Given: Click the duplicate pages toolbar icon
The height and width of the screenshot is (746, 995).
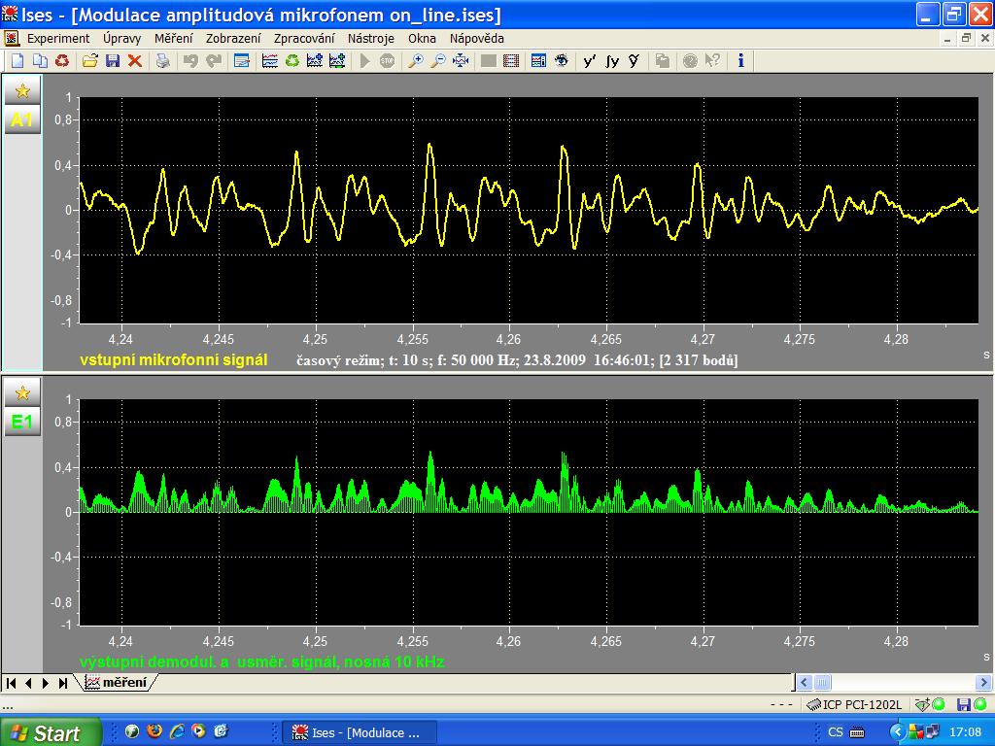Looking at the screenshot, I should pos(40,61).
